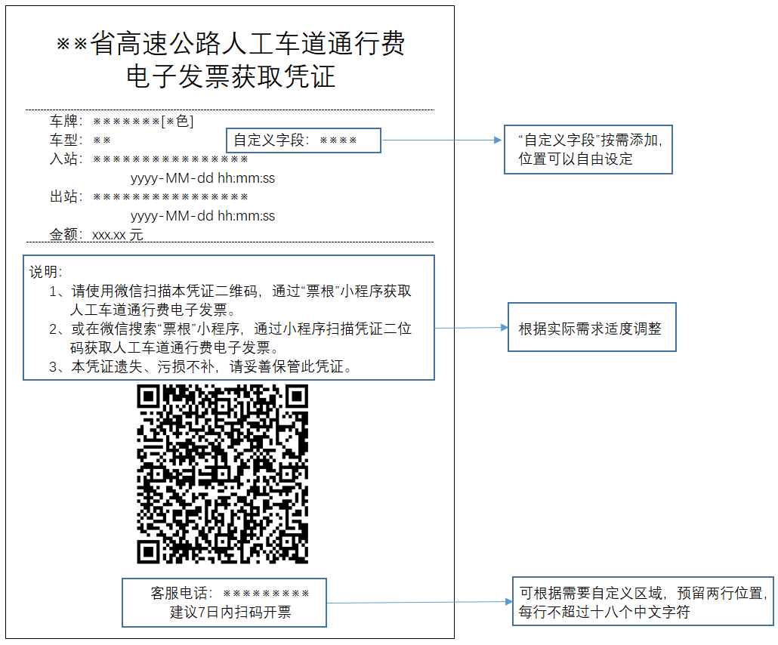
Task: Click annotation line '位置可以自由设定'
Action: point(576,159)
